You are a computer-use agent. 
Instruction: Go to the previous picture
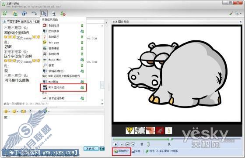127,144
